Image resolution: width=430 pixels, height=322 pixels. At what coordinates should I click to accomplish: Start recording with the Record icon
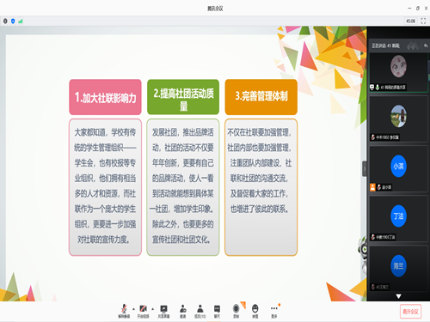236,311
